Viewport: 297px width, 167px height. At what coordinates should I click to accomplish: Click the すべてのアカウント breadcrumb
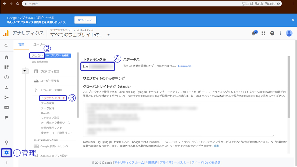[61, 30]
